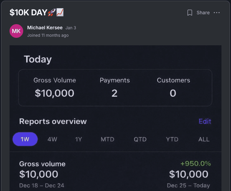Click the MK profile avatar
Viewport: 231px width, 191px height.
[x=16, y=31]
